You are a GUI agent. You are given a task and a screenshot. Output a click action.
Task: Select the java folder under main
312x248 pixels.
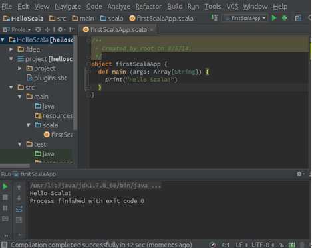[x=45, y=106]
